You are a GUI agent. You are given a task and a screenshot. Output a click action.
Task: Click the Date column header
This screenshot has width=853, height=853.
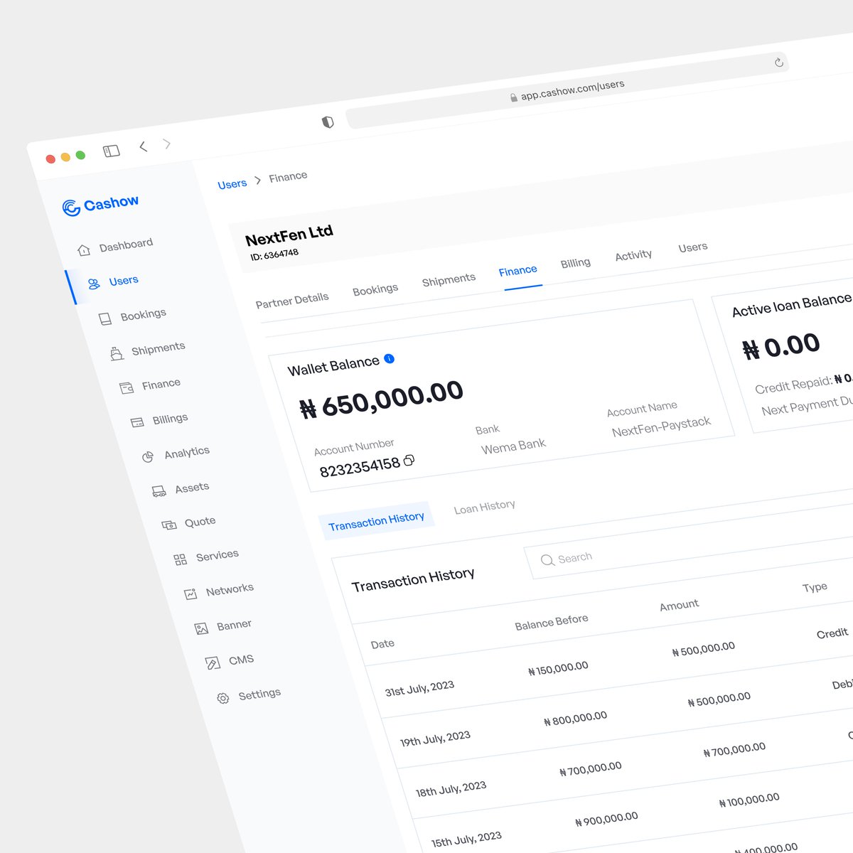tap(382, 644)
